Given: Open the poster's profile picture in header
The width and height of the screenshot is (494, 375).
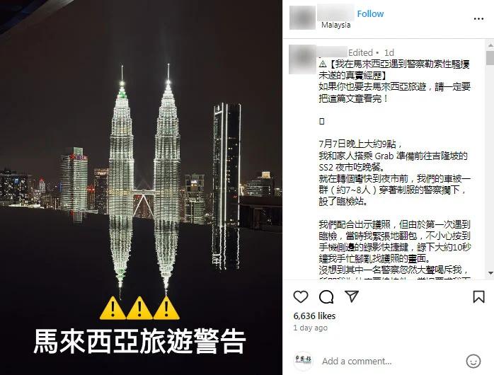Looking at the screenshot, I should tap(302, 18).
